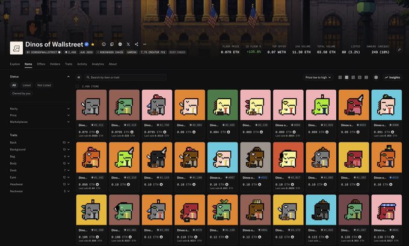The width and height of the screenshot is (409, 246).
Task: Collapse the filter sidebar with the double-chevron button
Action: click(79, 78)
